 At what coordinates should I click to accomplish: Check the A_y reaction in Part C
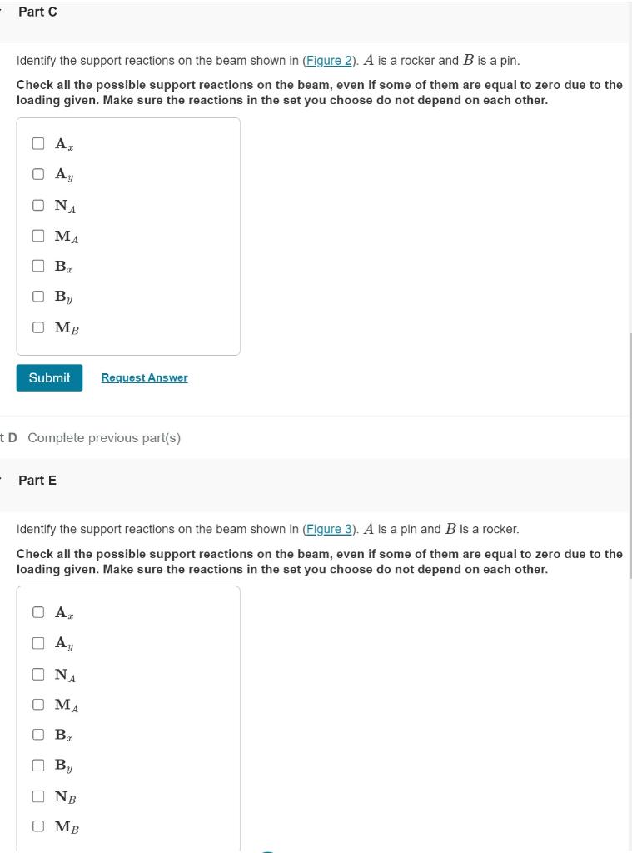point(38,173)
